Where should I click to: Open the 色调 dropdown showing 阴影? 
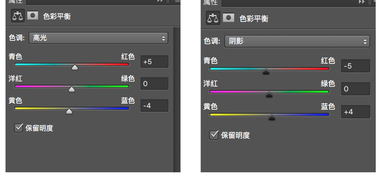296,41
